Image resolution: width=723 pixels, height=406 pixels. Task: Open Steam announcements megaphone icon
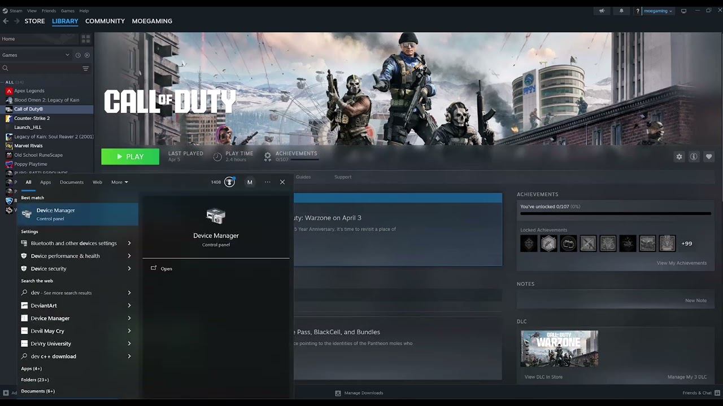602,11
